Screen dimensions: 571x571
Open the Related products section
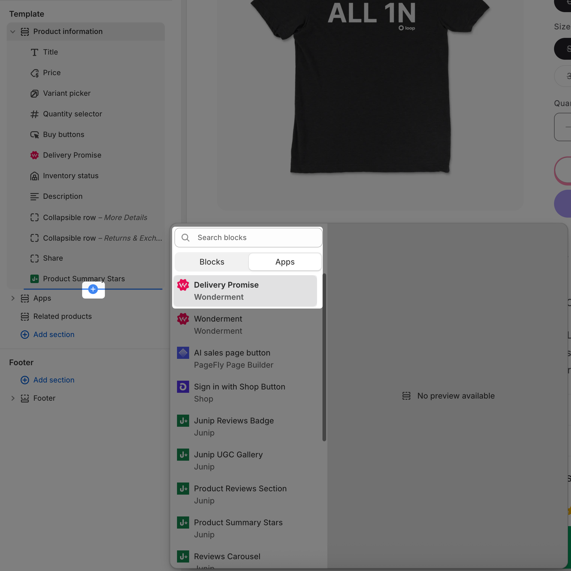pos(86,316)
